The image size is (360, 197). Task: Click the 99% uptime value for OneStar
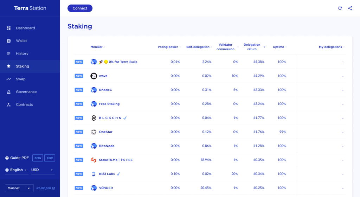pos(283,132)
